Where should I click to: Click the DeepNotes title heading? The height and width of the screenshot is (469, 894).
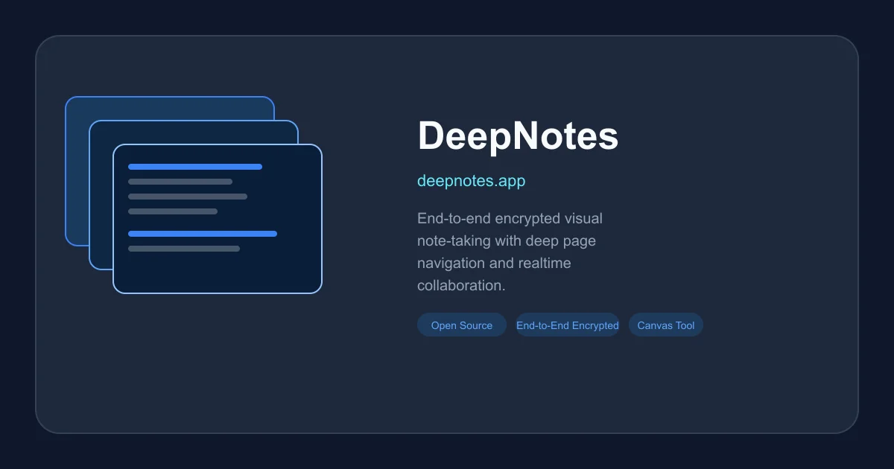(518, 137)
